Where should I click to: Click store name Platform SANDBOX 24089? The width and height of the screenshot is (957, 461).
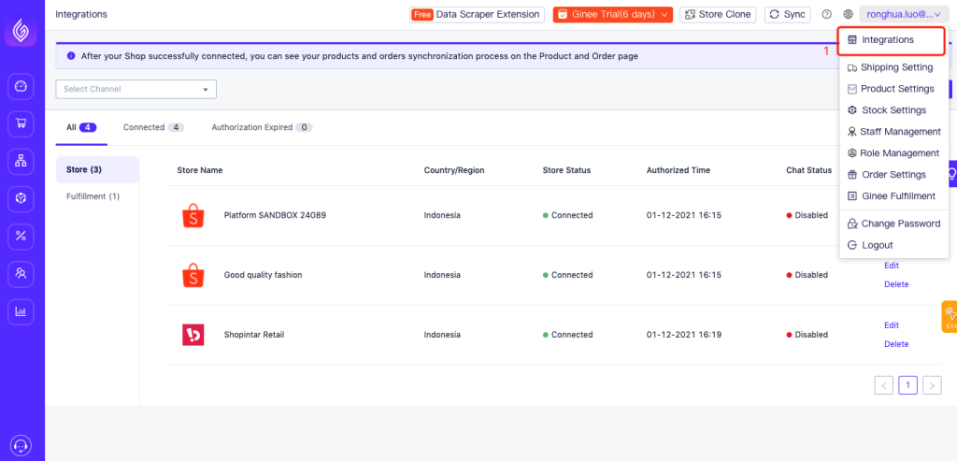pyautogui.click(x=275, y=216)
